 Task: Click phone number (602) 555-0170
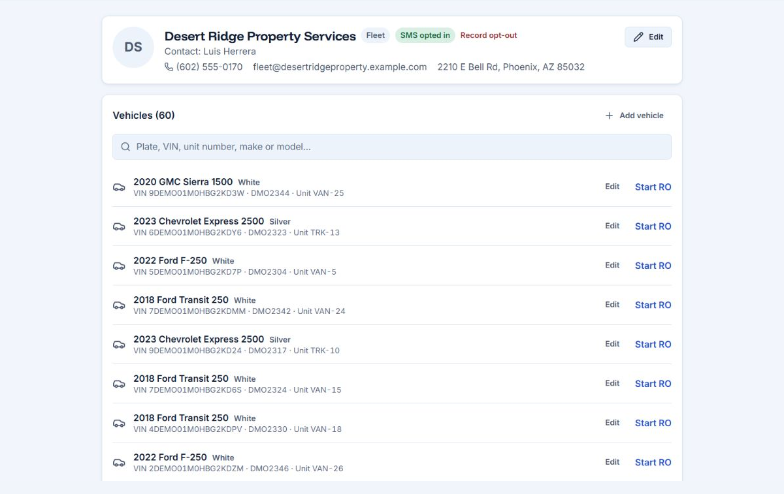209,67
